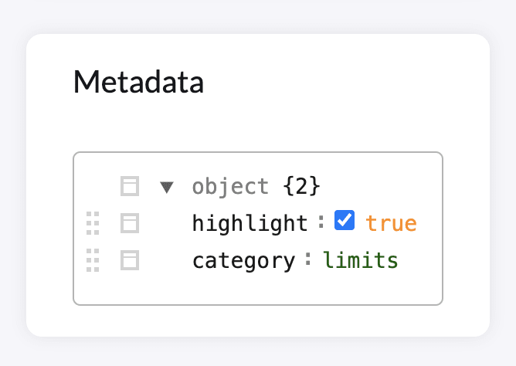Grab the drag handle beside highlight

[93, 223]
